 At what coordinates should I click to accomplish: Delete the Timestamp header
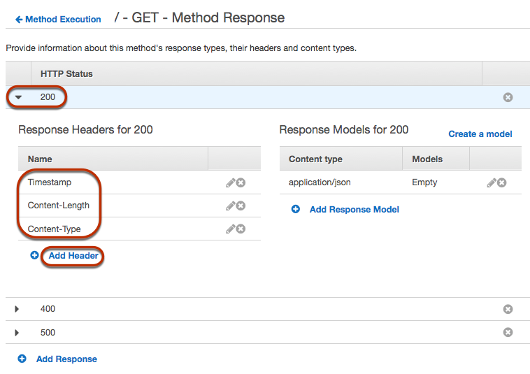tap(241, 182)
